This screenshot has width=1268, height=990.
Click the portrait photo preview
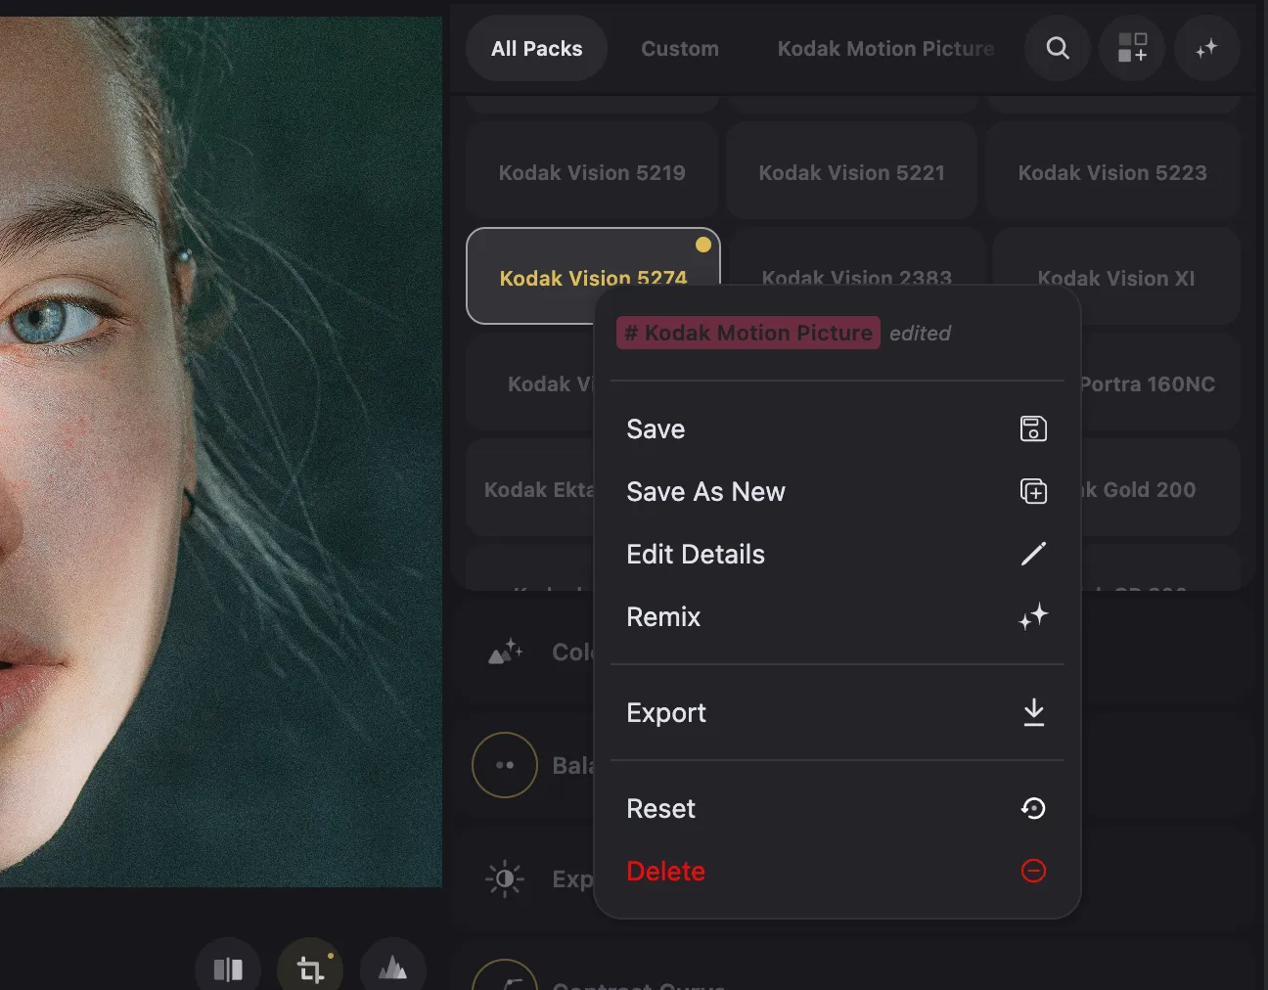[220, 452]
